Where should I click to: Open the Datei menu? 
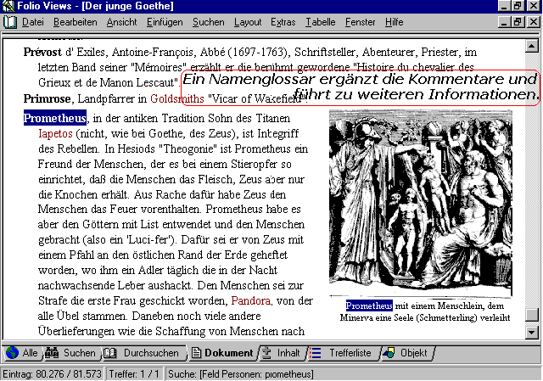pos(33,23)
